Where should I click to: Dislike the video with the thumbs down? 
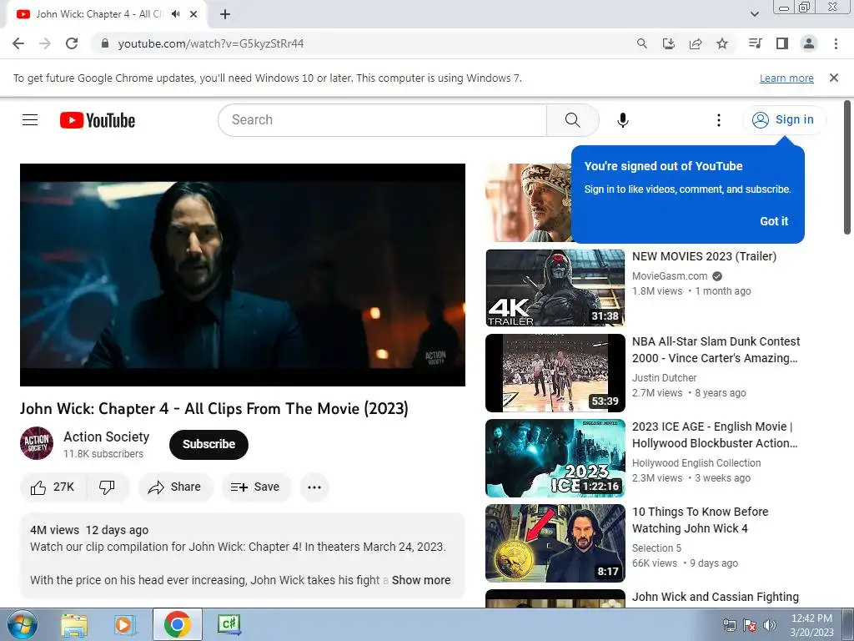pyautogui.click(x=108, y=487)
